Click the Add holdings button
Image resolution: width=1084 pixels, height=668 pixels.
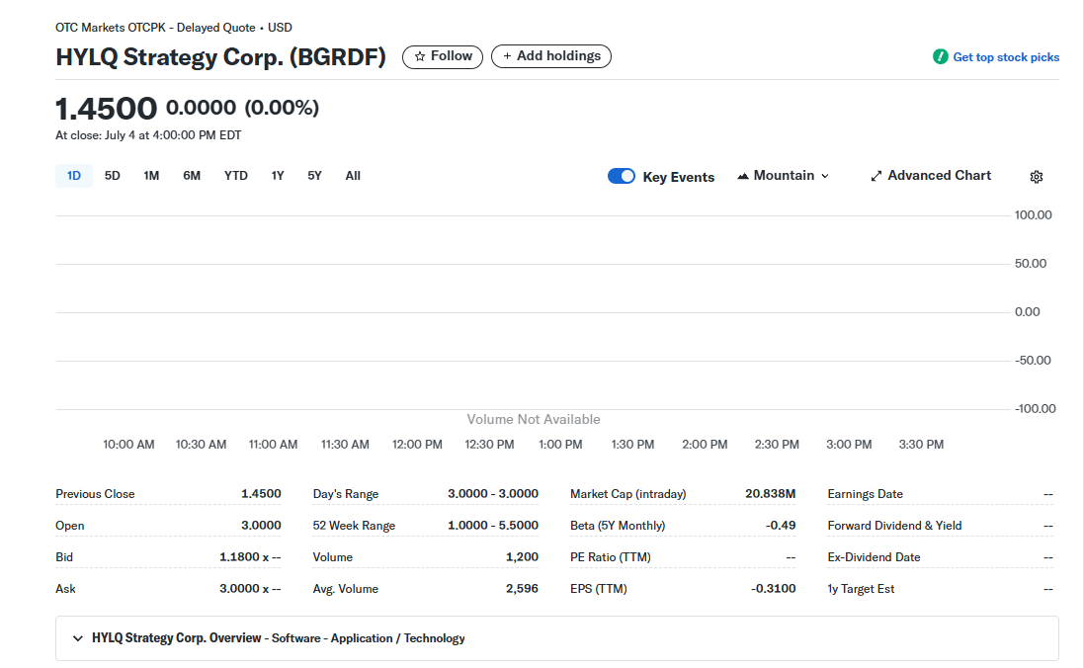click(x=551, y=56)
